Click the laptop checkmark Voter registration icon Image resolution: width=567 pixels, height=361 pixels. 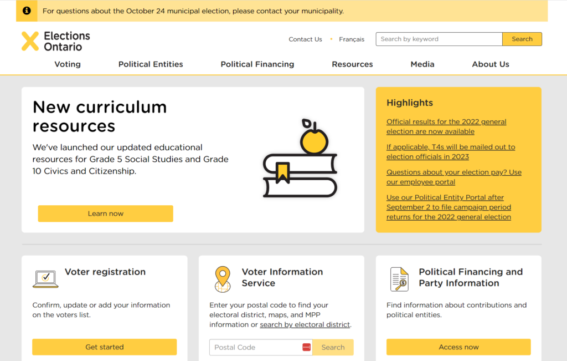tap(45, 279)
